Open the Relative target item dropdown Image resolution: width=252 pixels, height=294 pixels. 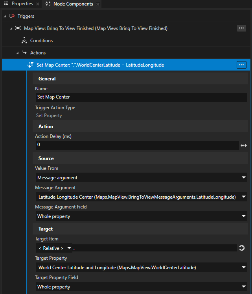click(54, 248)
